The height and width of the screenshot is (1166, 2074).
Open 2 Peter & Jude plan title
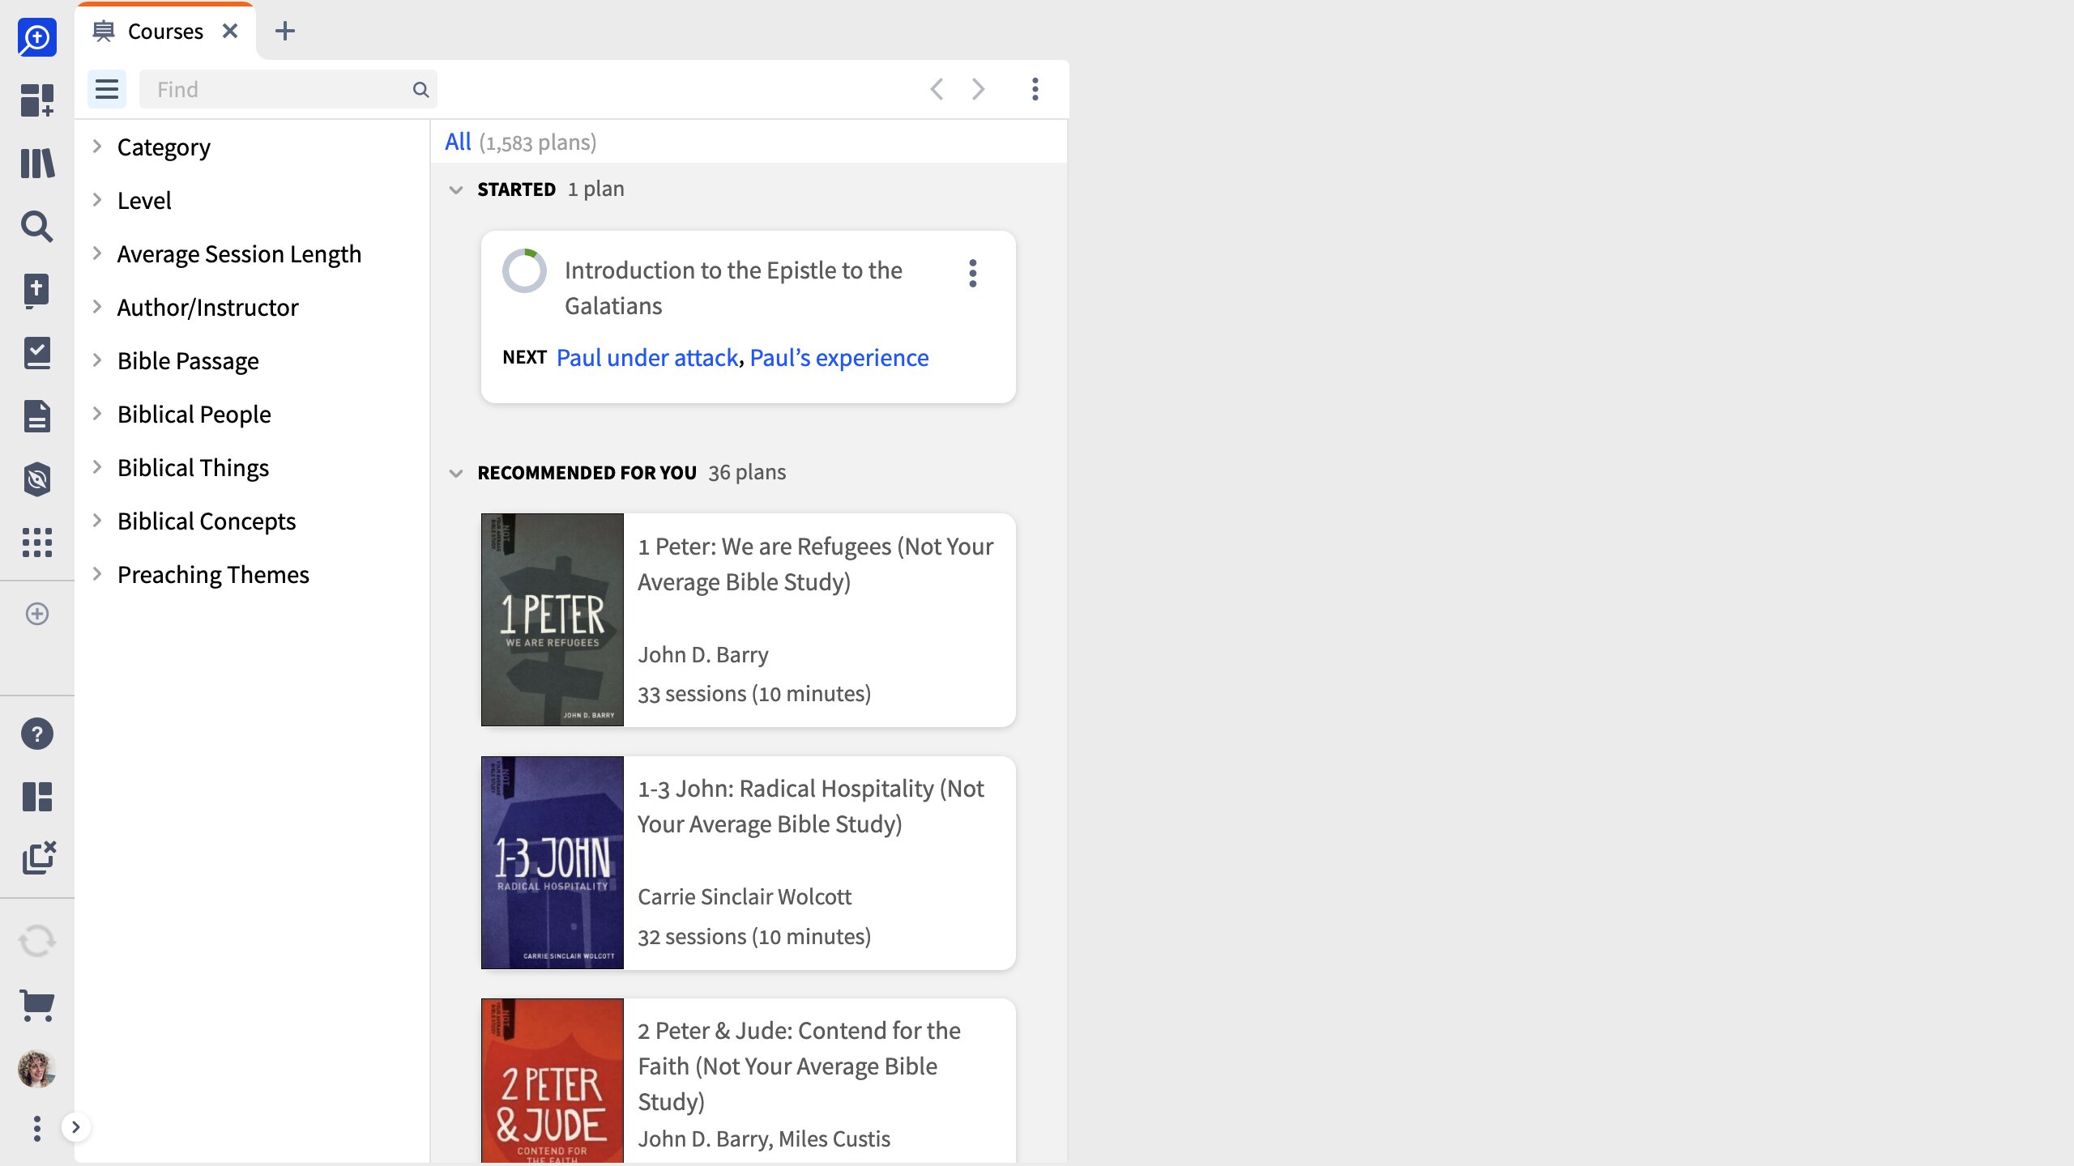(x=799, y=1066)
